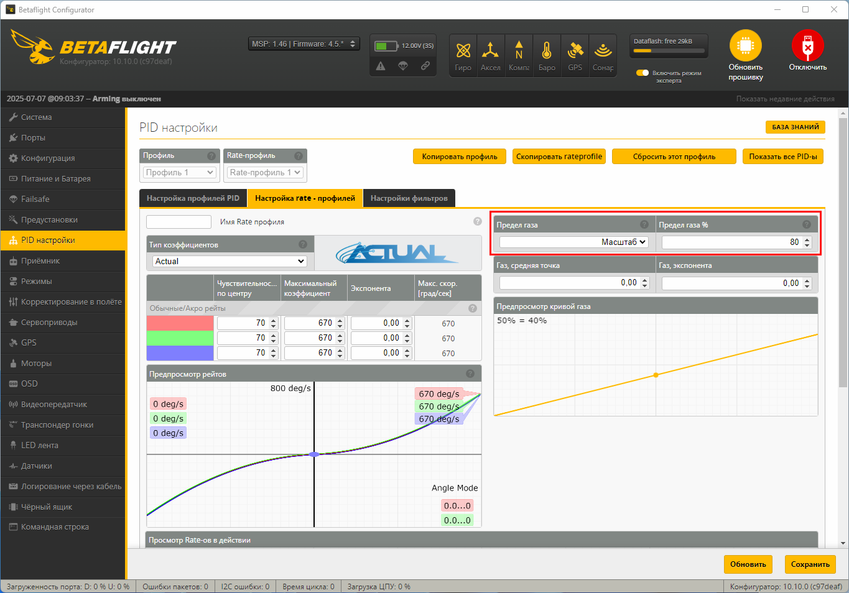The width and height of the screenshot is (849, 593).
Task: Open help icon next to Rate profile name
Action: coord(477,221)
